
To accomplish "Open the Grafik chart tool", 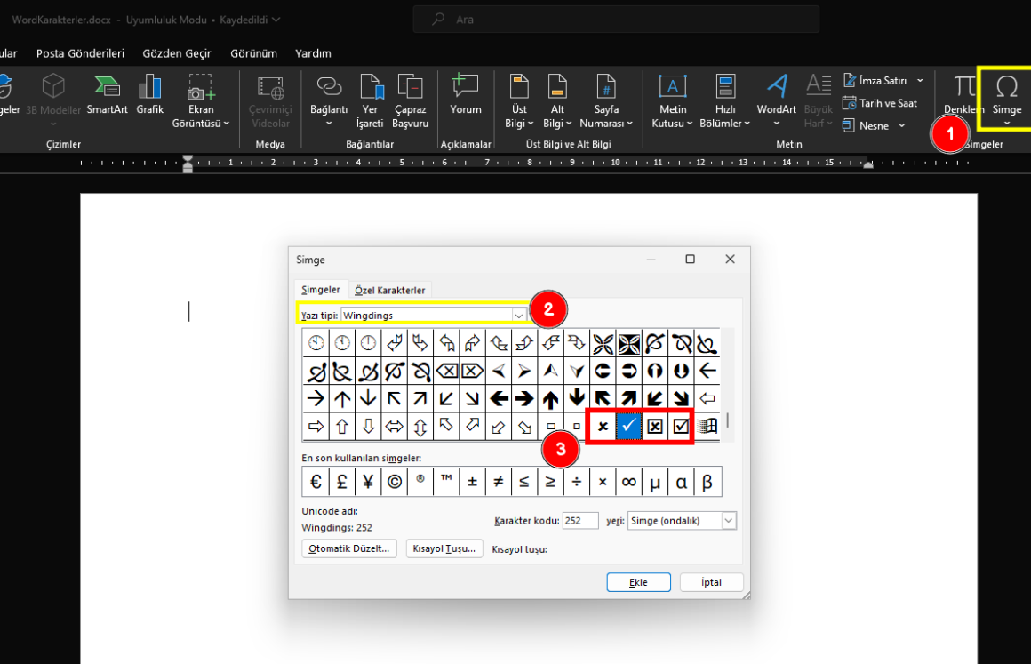I will 150,95.
